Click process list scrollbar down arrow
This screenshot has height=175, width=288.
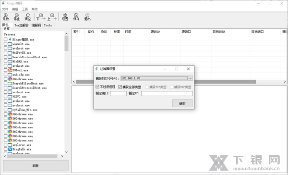pos(66,152)
